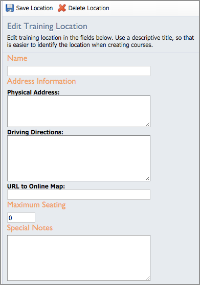The height and width of the screenshot is (285, 200).
Task: Focus the URL to Online Map field
Action: coord(79,195)
